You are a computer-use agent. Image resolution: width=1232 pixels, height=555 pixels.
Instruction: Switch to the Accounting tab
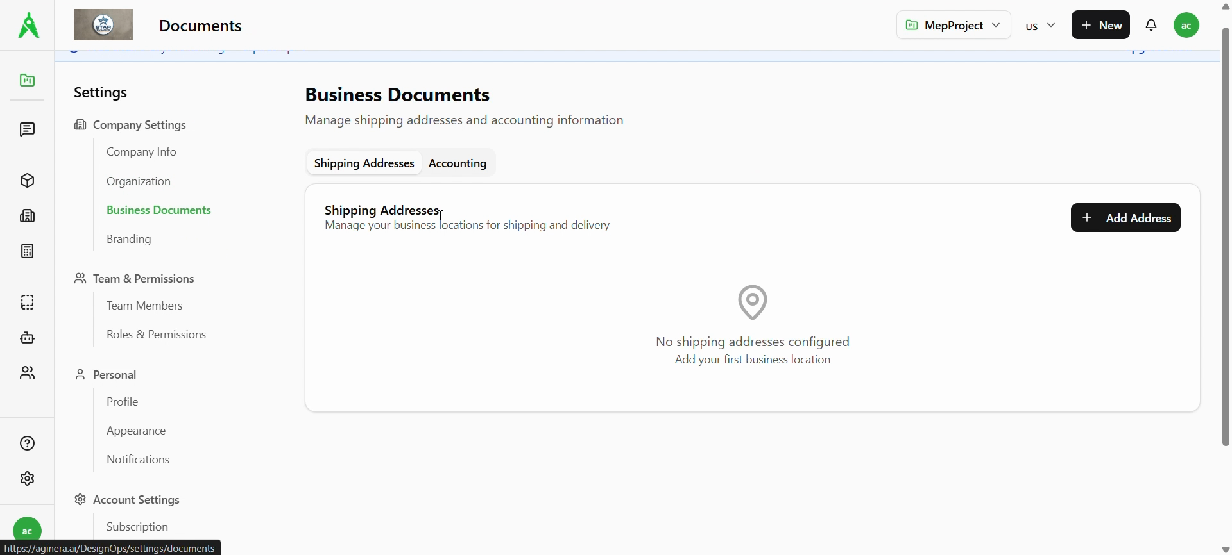[458, 163]
